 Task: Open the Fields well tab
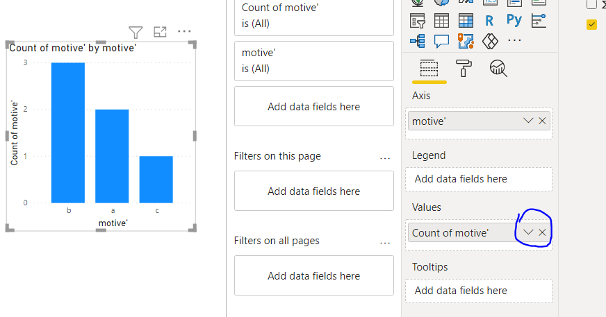(x=429, y=69)
